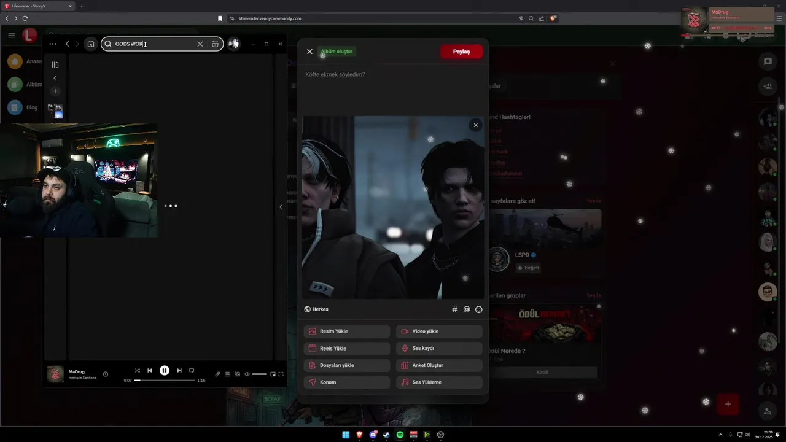
Task: Add MaDrug to Liked Songs
Action: click(x=106, y=374)
